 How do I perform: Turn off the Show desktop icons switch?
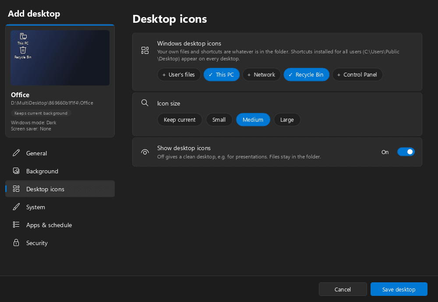click(x=406, y=152)
